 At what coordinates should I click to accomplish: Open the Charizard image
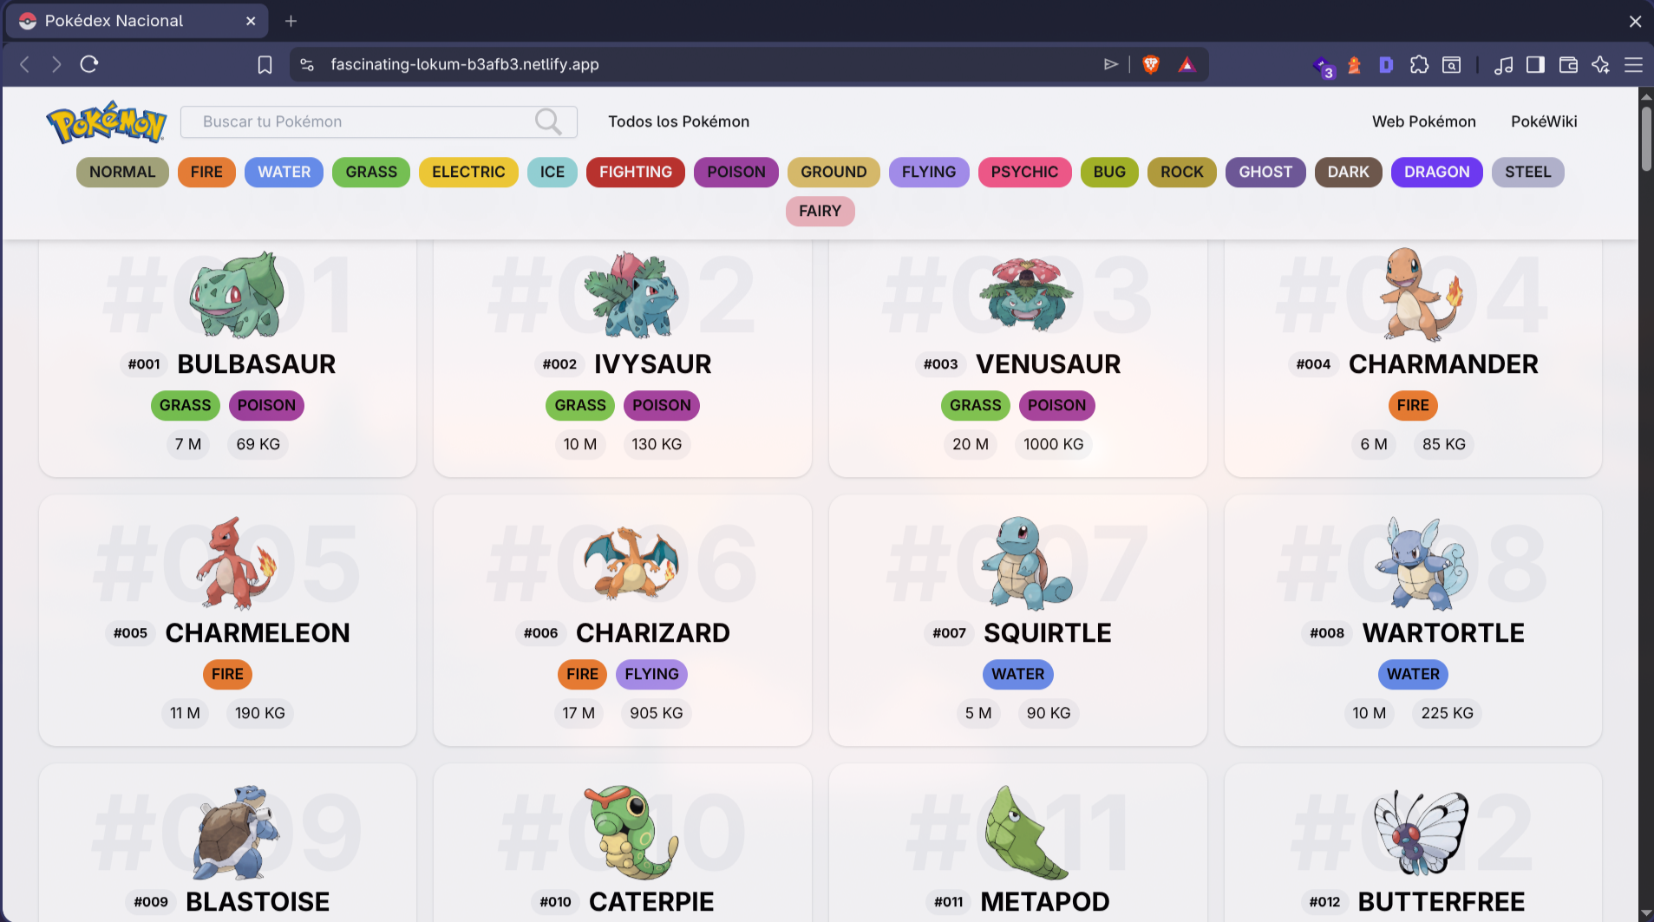pos(631,564)
